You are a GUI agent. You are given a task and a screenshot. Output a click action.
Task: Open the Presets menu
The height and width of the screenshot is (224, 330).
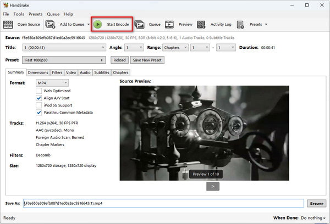click(x=35, y=14)
